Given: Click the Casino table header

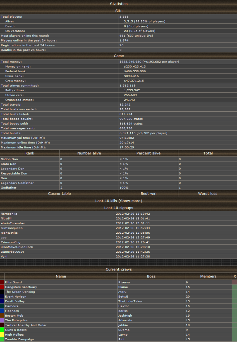Looking at the screenshot, I should tap(59, 194).
